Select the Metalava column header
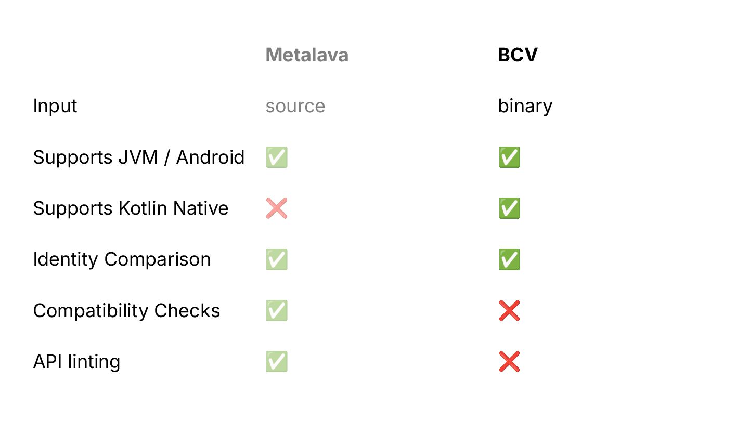This screenshot has width=749, height=421. coord(307,55)
